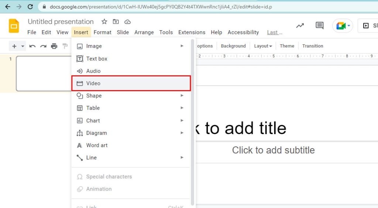Open the comment history icon
This screenshot has width=378, height=208.
[319, 25]
